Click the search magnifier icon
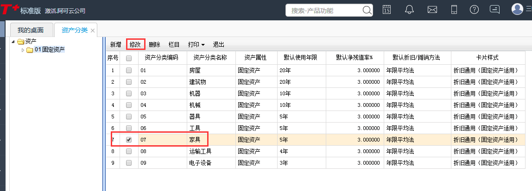532x191 pixels. coord(367,10)
